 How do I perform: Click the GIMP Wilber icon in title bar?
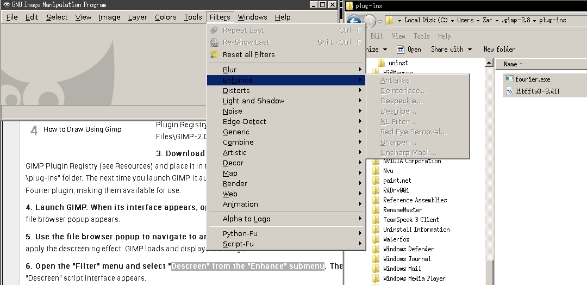tap(6, 5)
